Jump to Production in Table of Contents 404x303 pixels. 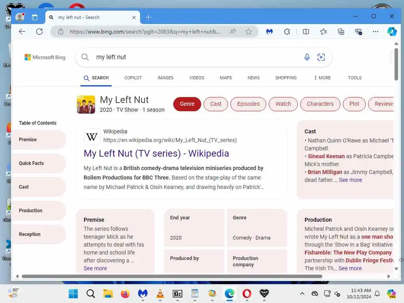tap(39, 211)
